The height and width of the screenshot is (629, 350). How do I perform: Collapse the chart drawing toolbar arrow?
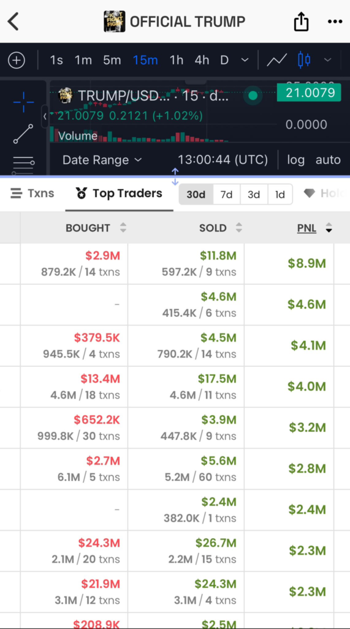pyautogui.click(x=45, y=116)
